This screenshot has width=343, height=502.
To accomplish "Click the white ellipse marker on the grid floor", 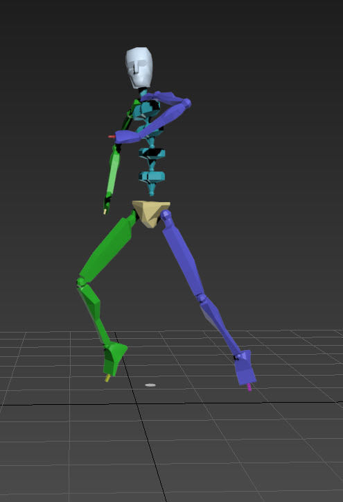I will pyautogui.click(x=150, y=385).
